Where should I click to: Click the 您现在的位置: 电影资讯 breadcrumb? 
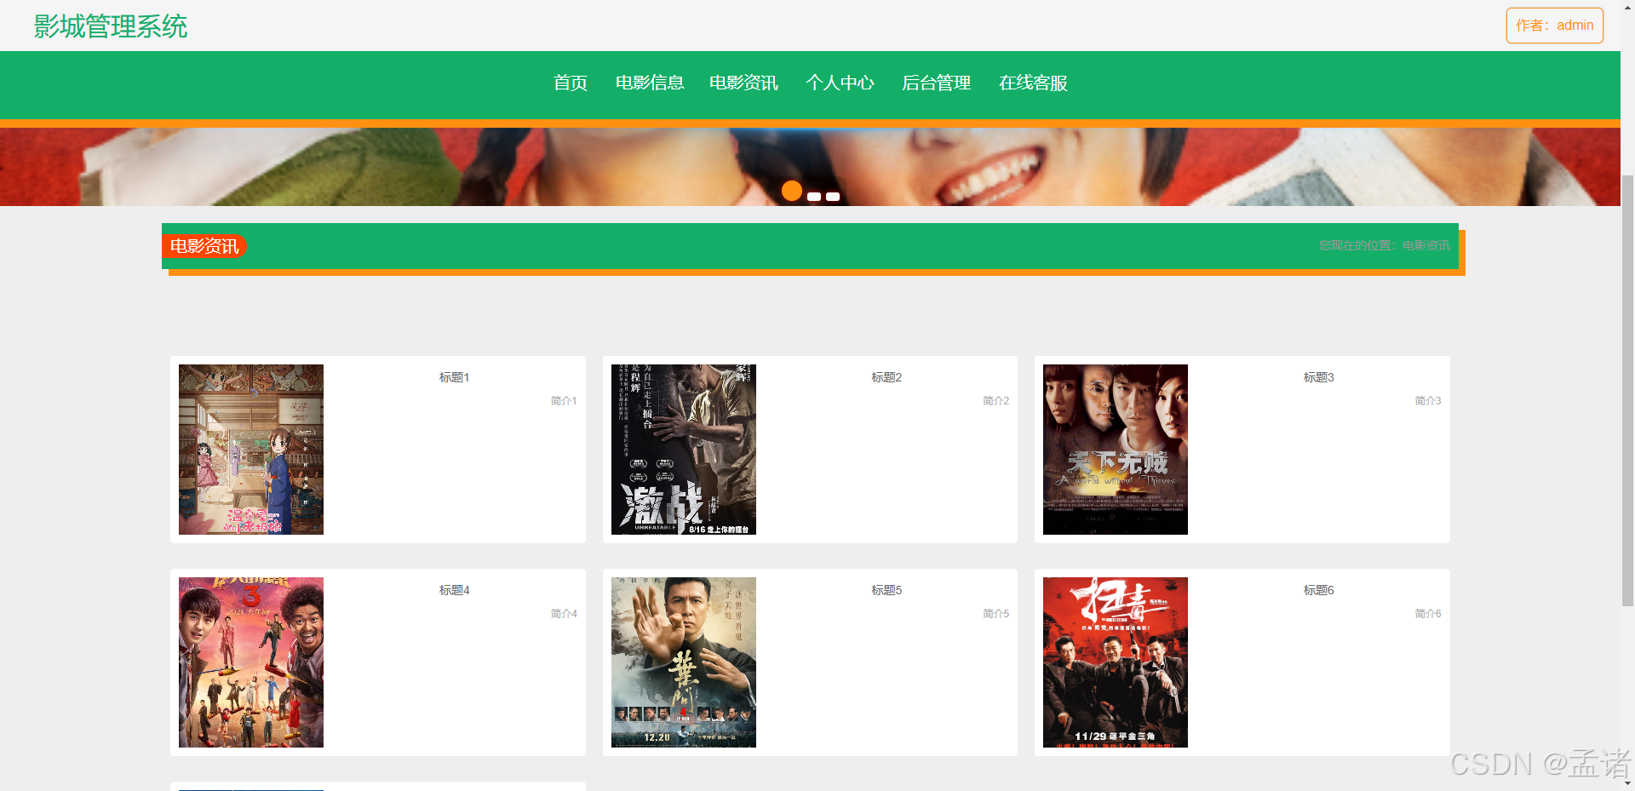[1385, 245]
